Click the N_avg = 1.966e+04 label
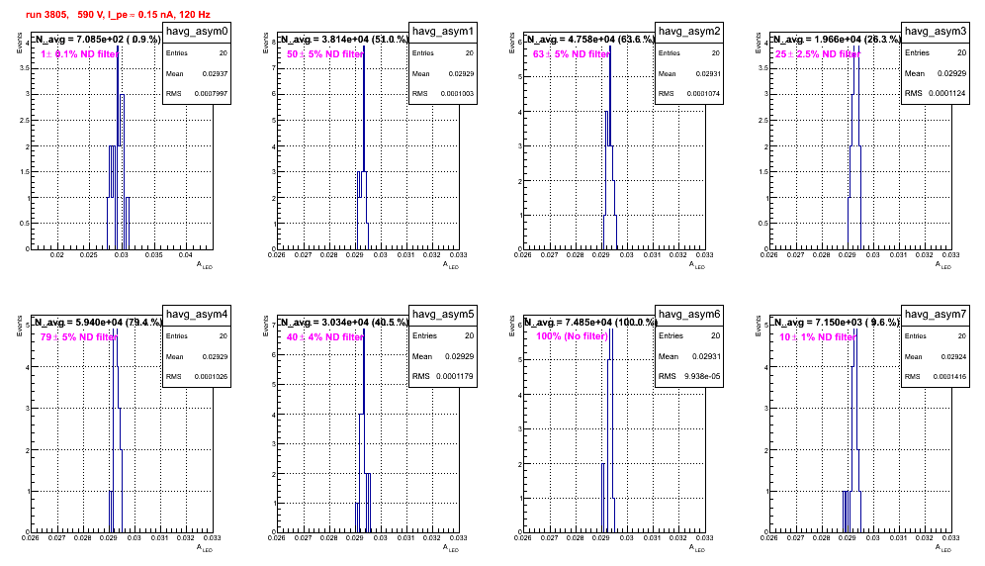Screen dimensions: 985x566 click(x=837, y=39)
